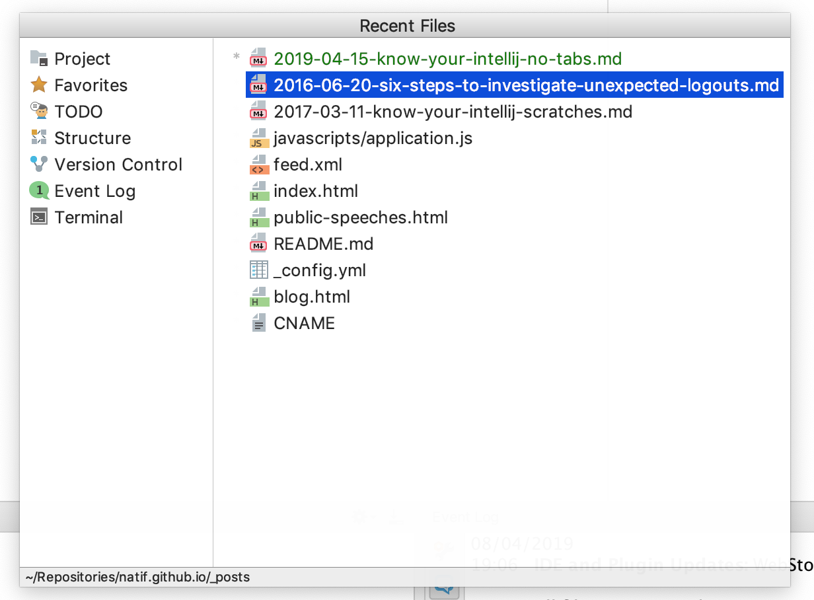
Task: Click the HTML icon beside index.html
Action: (x=258, y=191)
